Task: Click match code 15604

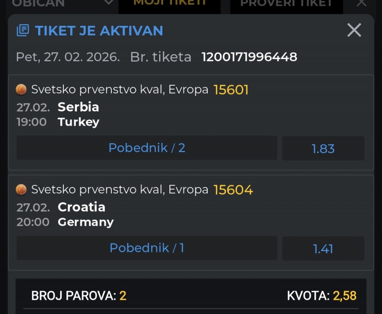Action: (x=233, y=190)
